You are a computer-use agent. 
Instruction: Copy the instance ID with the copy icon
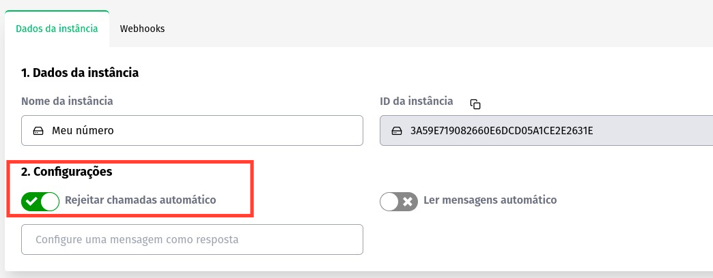[x=475, y=104]
